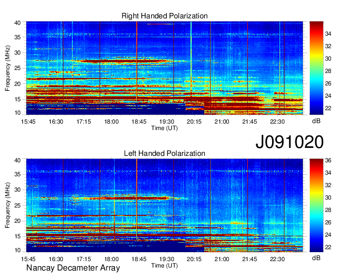Click the 20 MHz tick of Left Handed plot
The width and height of the screenshot is (337, 274).
click(17, 221)
